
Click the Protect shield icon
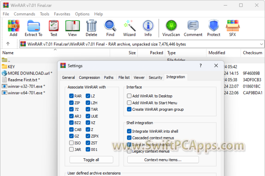pyautogui.click(x=213, y=26)
